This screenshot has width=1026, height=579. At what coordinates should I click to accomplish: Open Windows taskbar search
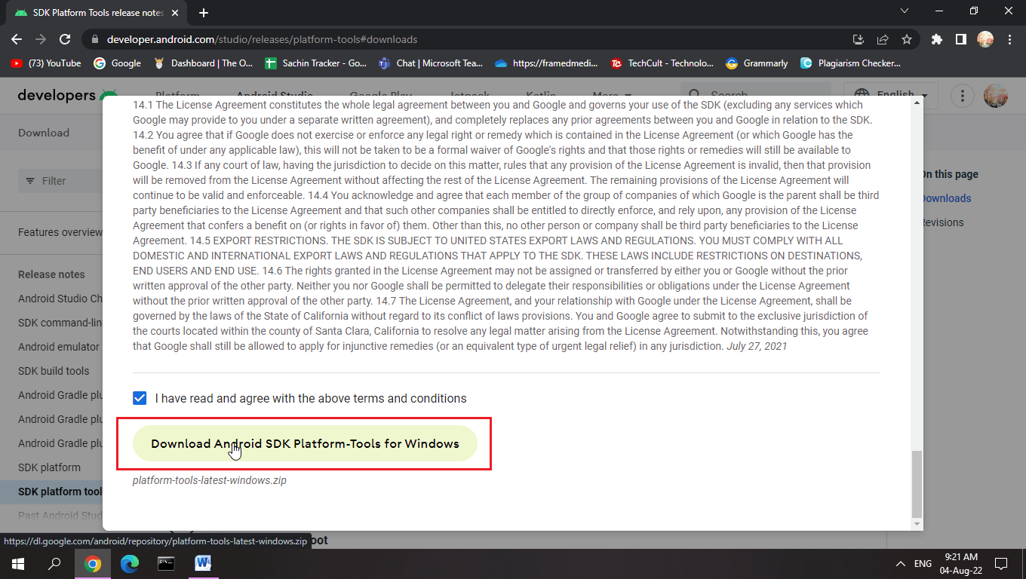[x=54, y=563]
